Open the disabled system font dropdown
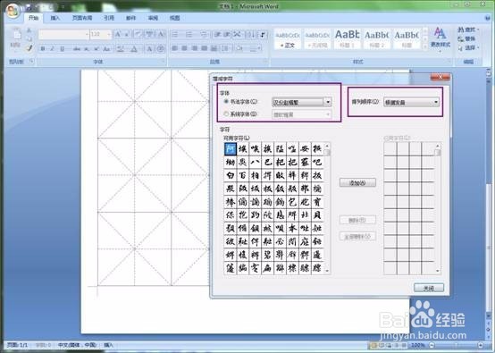The width and height of the screenshot is (495, 353). [327, 114]
